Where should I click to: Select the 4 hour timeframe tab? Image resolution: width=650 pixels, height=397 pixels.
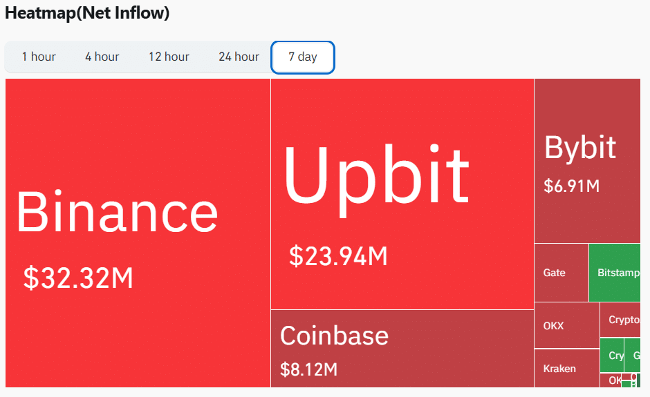point(102,57)
